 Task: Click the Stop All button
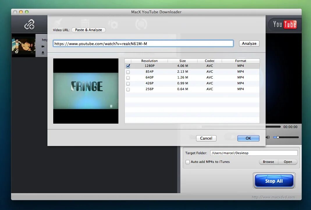(274, 181)
